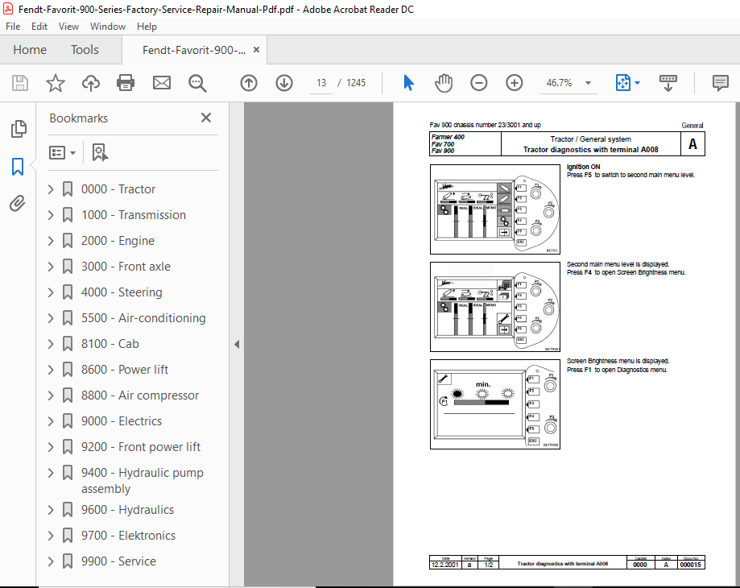This screenshot has height=588, width=740.
Task: Go to next page arrow
Action: click(x=284, y=83)
